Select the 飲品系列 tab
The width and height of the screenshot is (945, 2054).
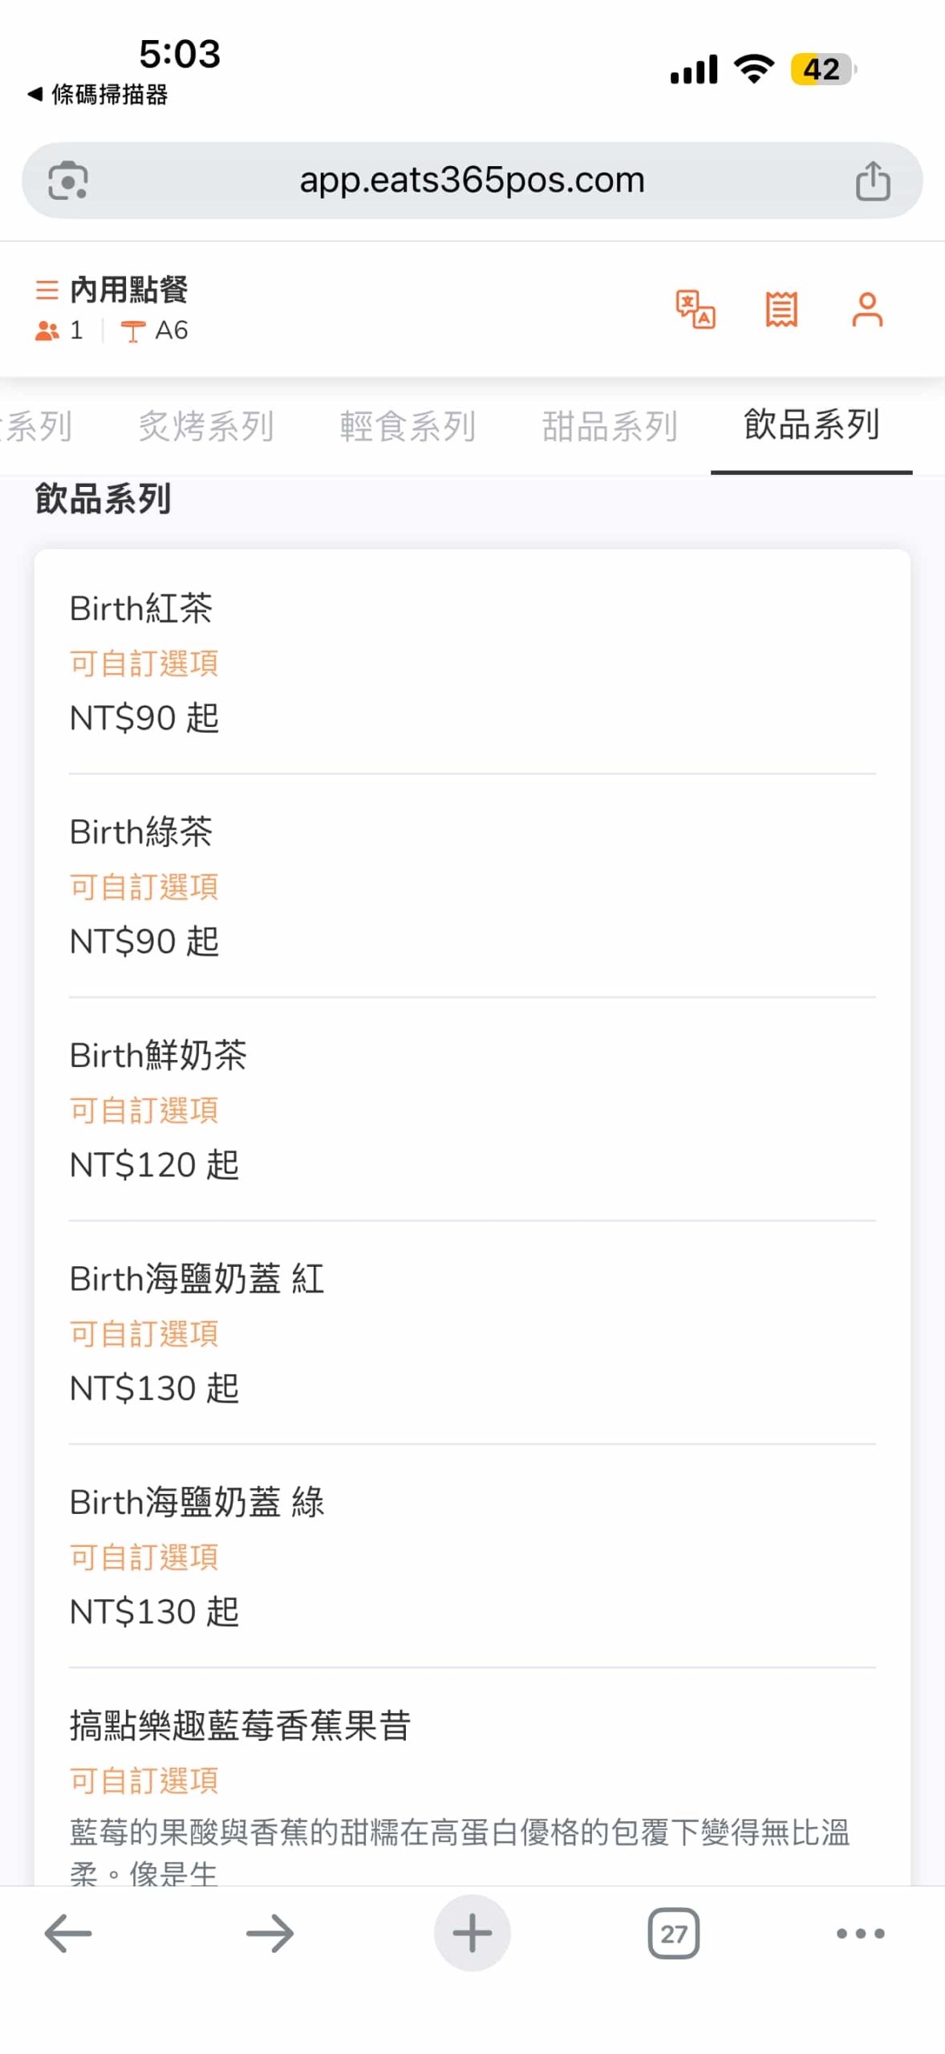812,424
